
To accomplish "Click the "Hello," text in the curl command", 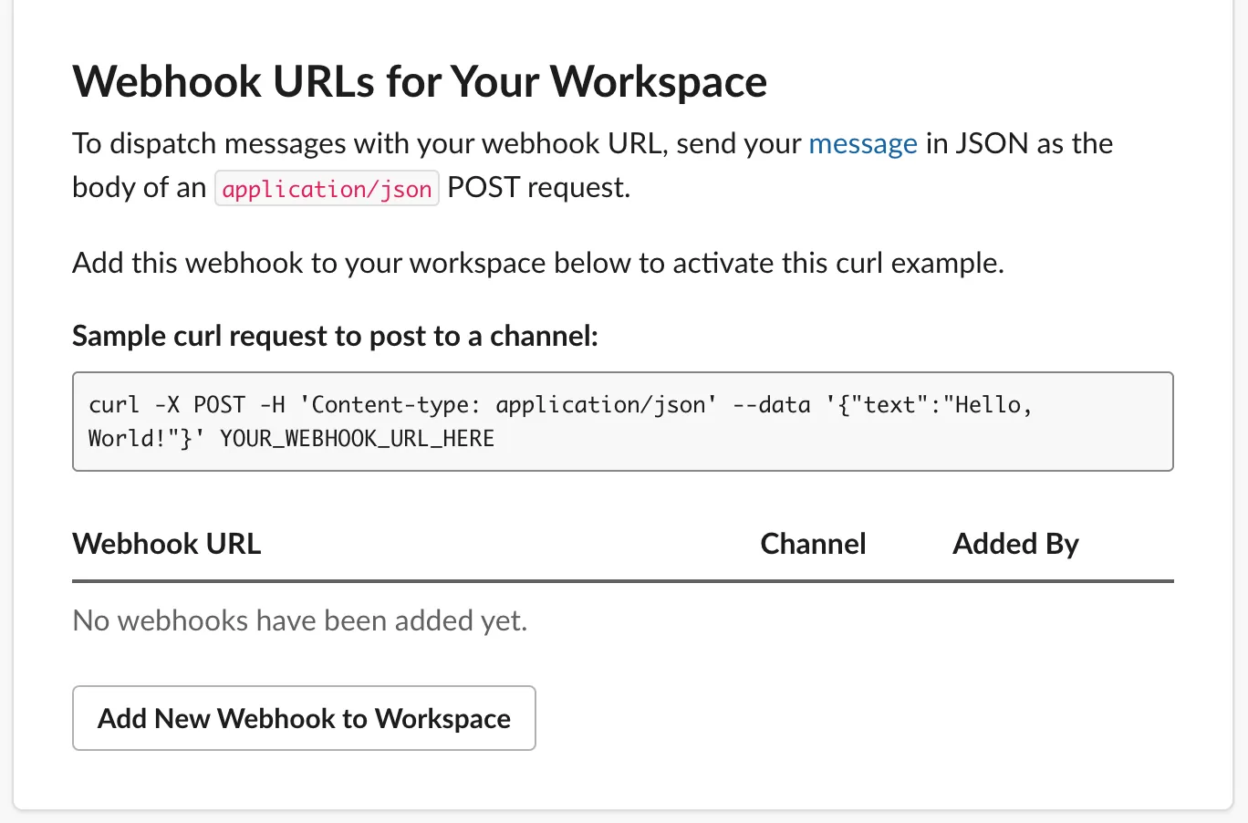I will tap(993, 405).
